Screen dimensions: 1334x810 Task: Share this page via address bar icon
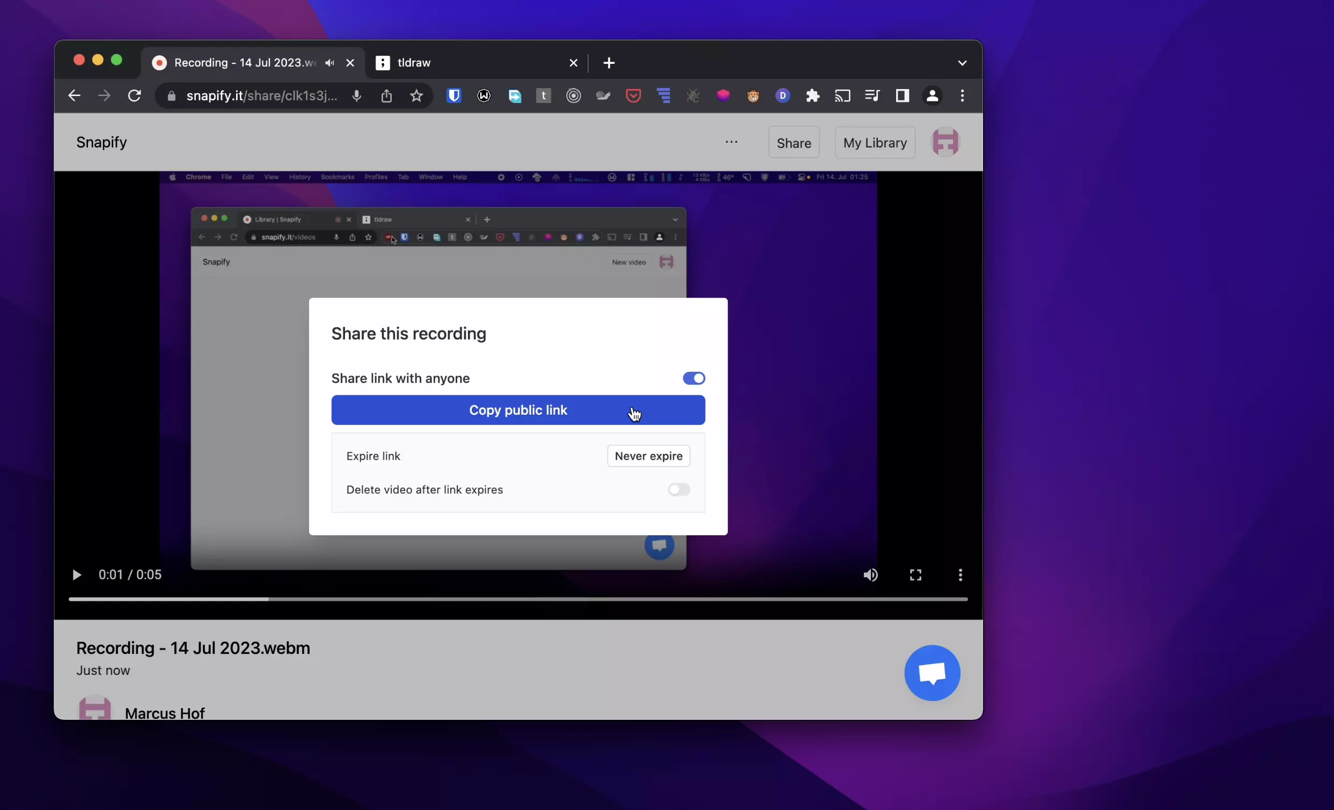(x=386, y=96)
